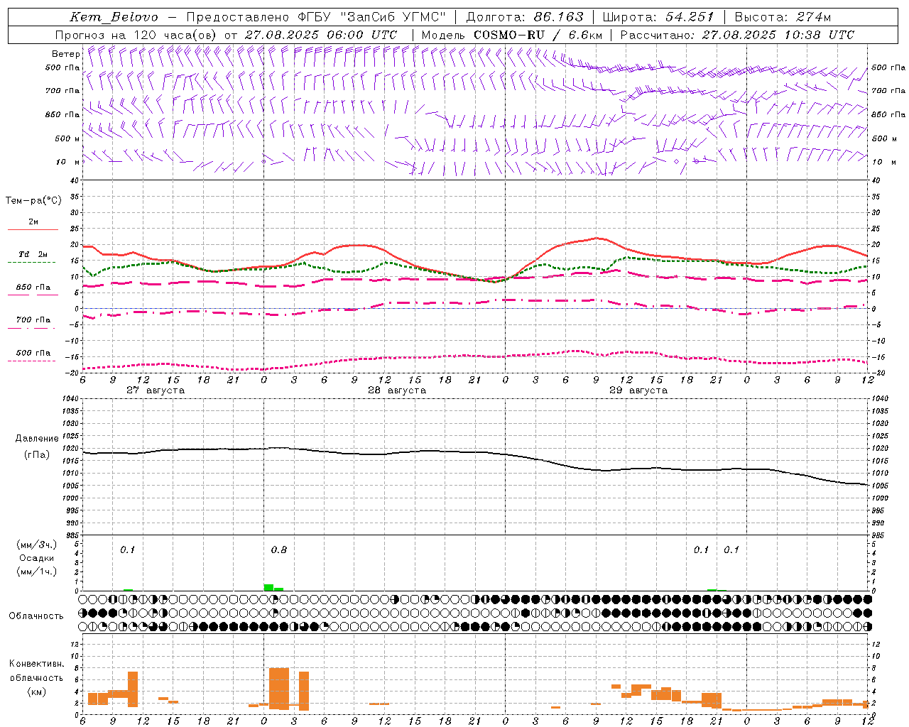The width and height of the screenshot is (909, 727).
Task: Click the tallest green precipitation bar below 0.8
Action: pos(268,587)
